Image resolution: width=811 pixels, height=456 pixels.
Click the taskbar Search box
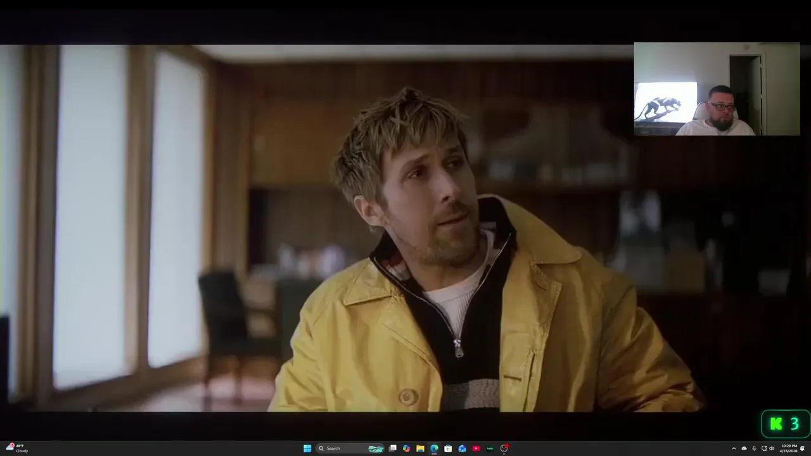[350, 448]
